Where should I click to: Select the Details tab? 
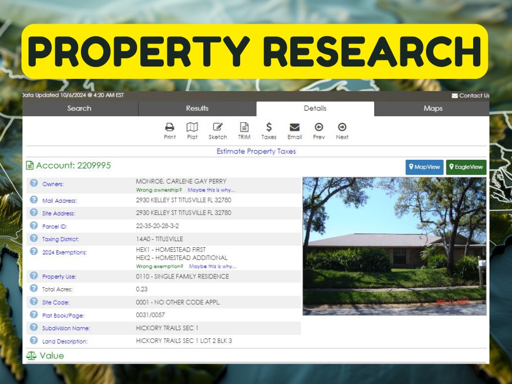(x=315, y=109)
